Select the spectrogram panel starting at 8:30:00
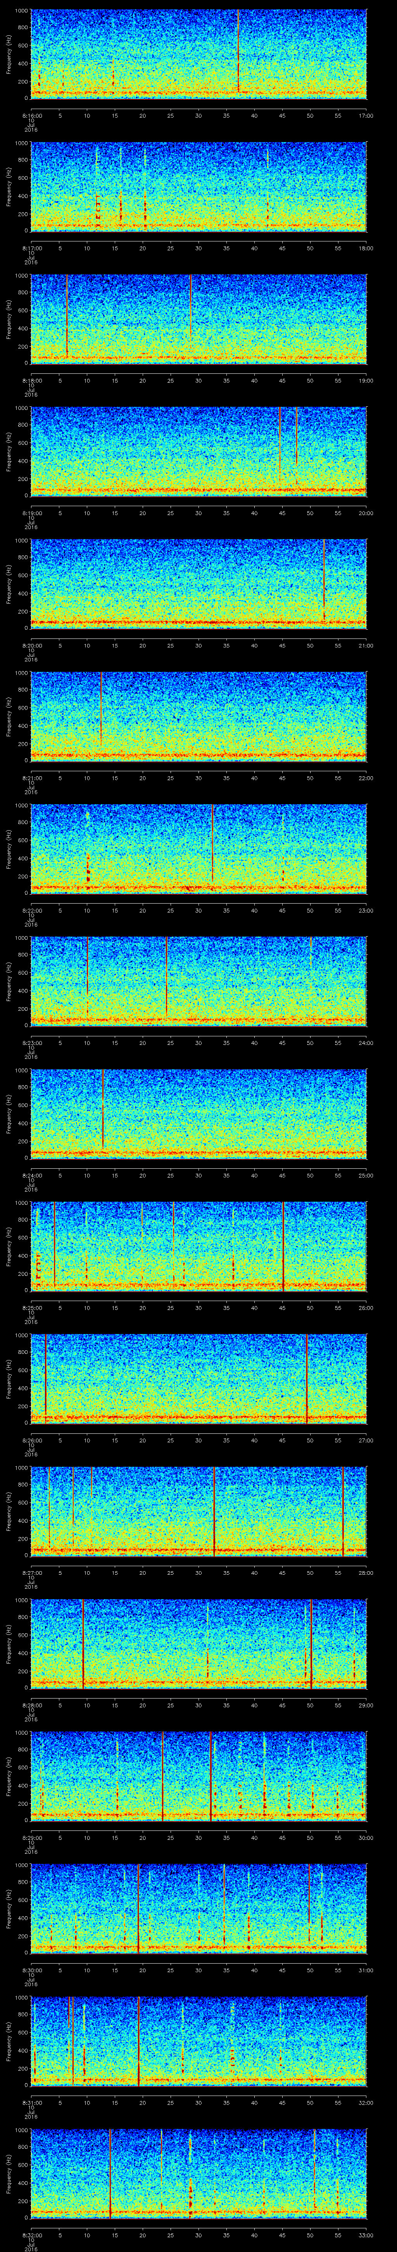Screen dimensions: 397x2252 click(x=198, y=1910)
